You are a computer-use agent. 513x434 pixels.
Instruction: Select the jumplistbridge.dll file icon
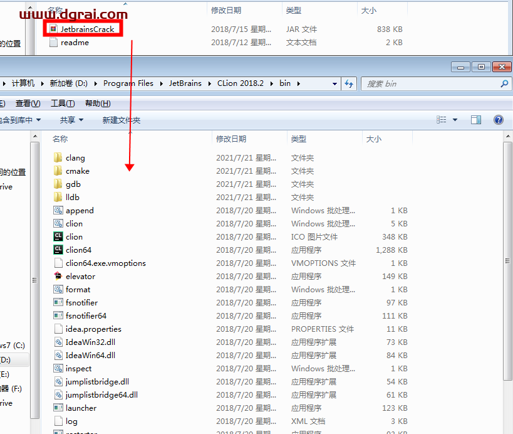(58, 381)
